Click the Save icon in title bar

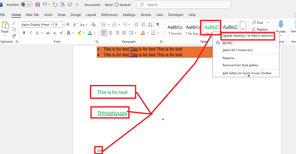(x=38, y=5)
